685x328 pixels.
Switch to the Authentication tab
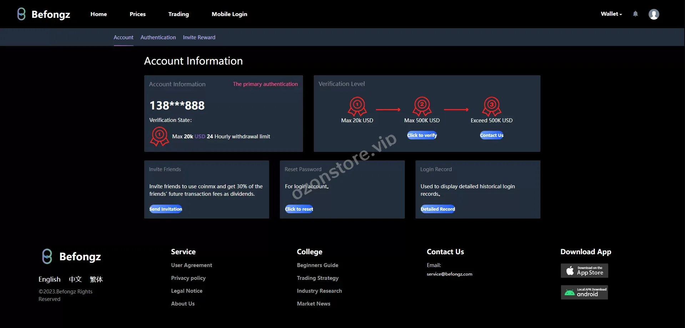pos(158,37)
